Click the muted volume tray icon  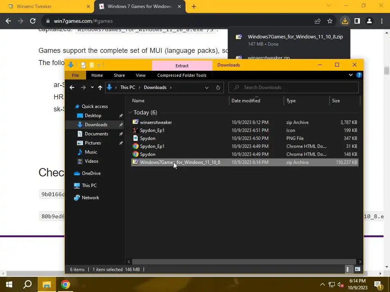(341, 284)
